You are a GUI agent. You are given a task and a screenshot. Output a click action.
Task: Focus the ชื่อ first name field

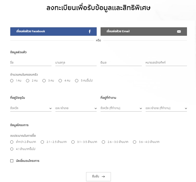point(31,62)
